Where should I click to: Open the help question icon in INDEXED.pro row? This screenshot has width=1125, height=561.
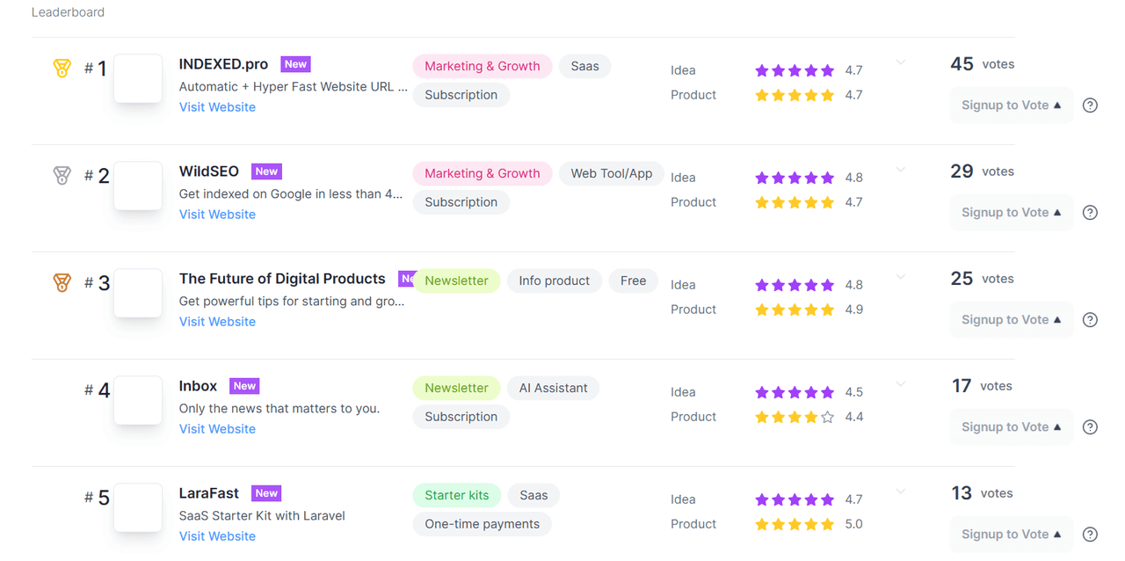pyautogui.click(x=1090, y=106)
